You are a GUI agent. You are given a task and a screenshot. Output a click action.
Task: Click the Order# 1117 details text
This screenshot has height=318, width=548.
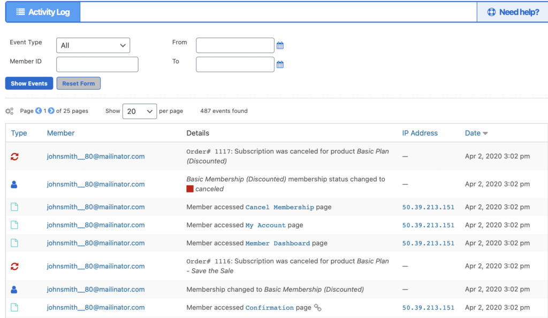287,156
